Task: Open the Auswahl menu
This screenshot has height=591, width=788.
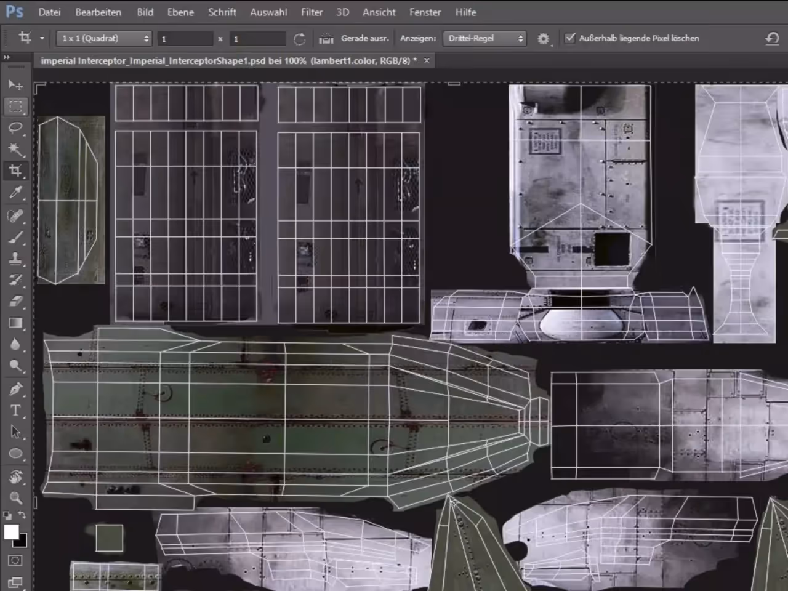Action: click(x=268, y=12)
